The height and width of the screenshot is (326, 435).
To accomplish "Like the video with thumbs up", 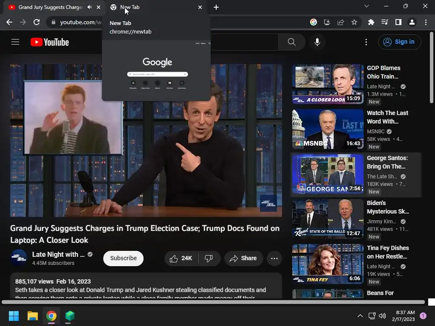I will coord(181,259).
